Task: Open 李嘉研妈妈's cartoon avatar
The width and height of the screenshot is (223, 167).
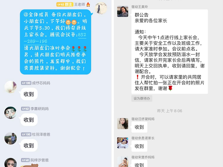Action: pos(10,113)
